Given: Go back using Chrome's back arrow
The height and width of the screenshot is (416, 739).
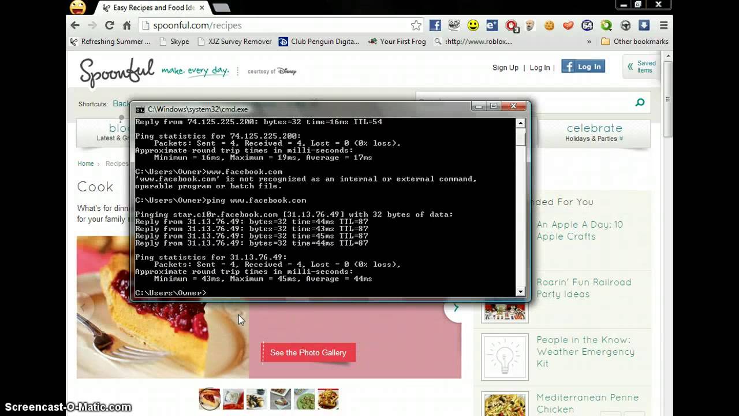Looking at the screenshot, I should point(75,25).
